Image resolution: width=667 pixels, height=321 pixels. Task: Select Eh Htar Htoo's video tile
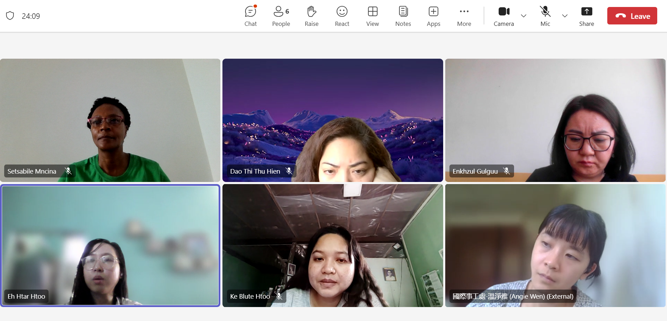[x=110, y=246]
